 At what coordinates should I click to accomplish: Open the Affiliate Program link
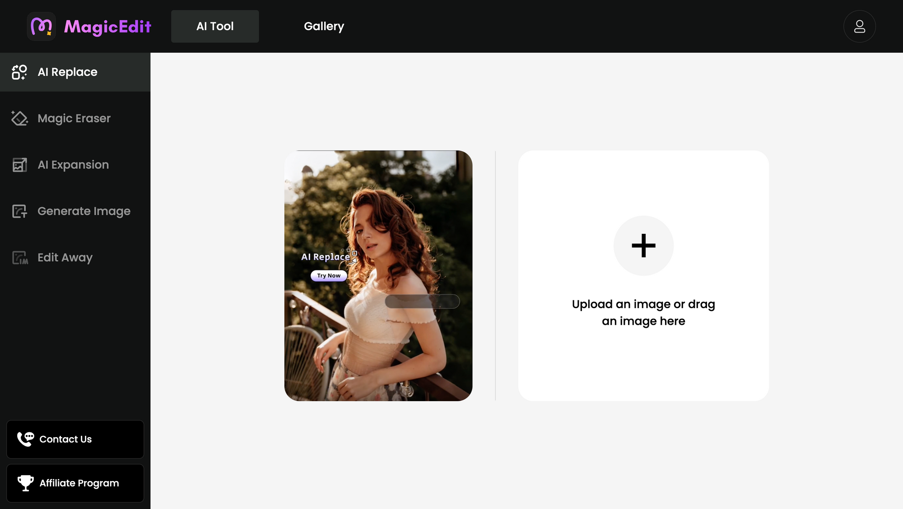tap(79, 483)
